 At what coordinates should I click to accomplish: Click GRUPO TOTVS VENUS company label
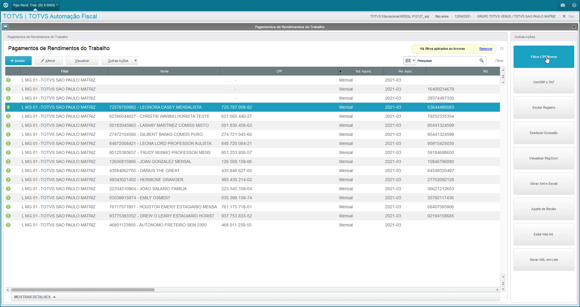point(516,16)
